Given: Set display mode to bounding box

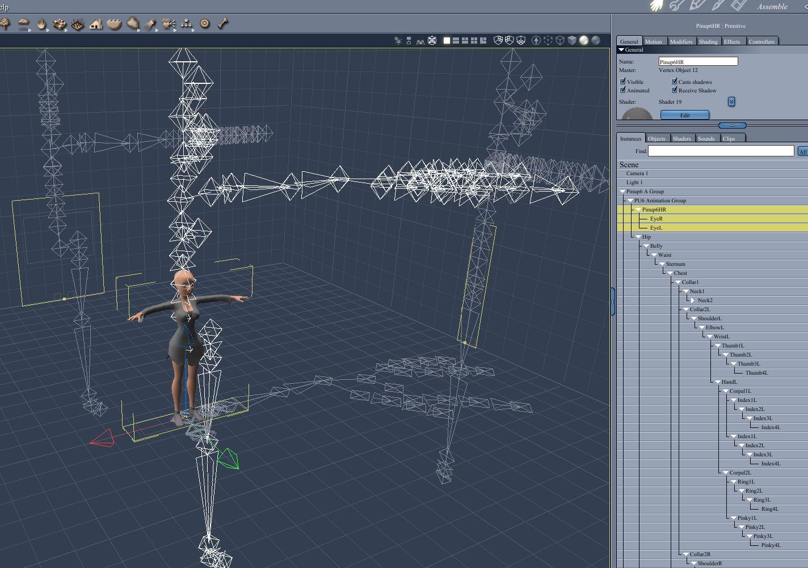Looking at the screenshot, I should coord(548,40).
